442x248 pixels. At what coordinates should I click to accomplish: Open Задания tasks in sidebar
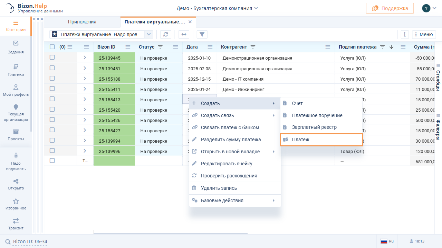16,48
